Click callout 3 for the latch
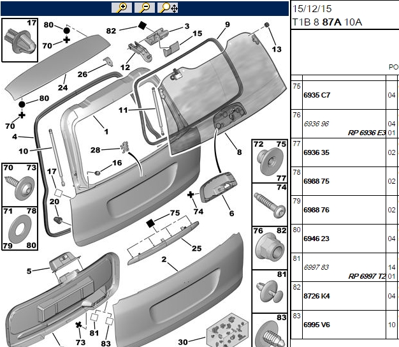The height and width of the screenshot is (347, 399). (187, 26)
